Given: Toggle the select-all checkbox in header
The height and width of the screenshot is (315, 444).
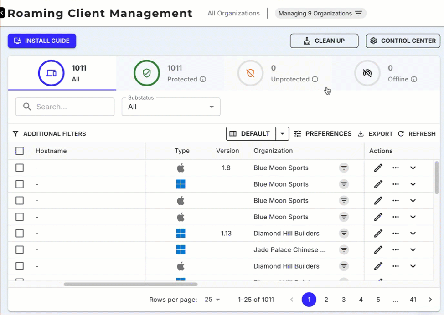Looking at the screenshot, I should (x=20, y=151).
